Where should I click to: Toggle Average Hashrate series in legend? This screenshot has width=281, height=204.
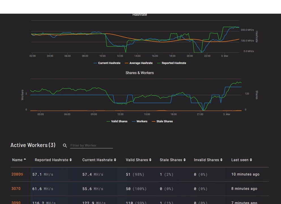click(x=139, y=63)
